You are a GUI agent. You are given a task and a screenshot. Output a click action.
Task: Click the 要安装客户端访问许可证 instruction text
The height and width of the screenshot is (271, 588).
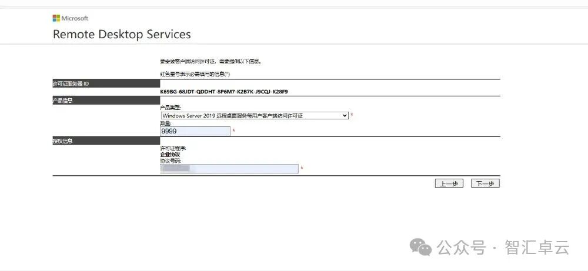(x=211, y=61)
